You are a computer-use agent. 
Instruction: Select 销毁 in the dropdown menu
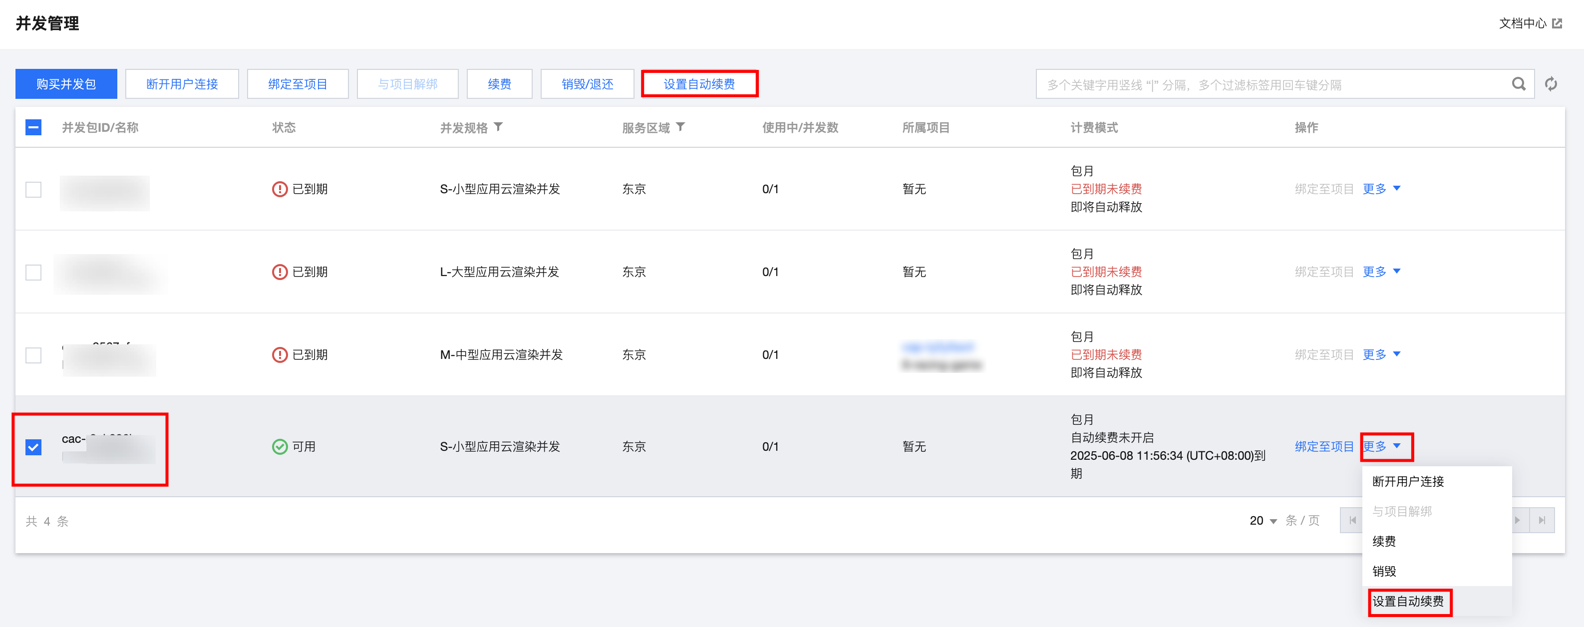pos(1384,571)
